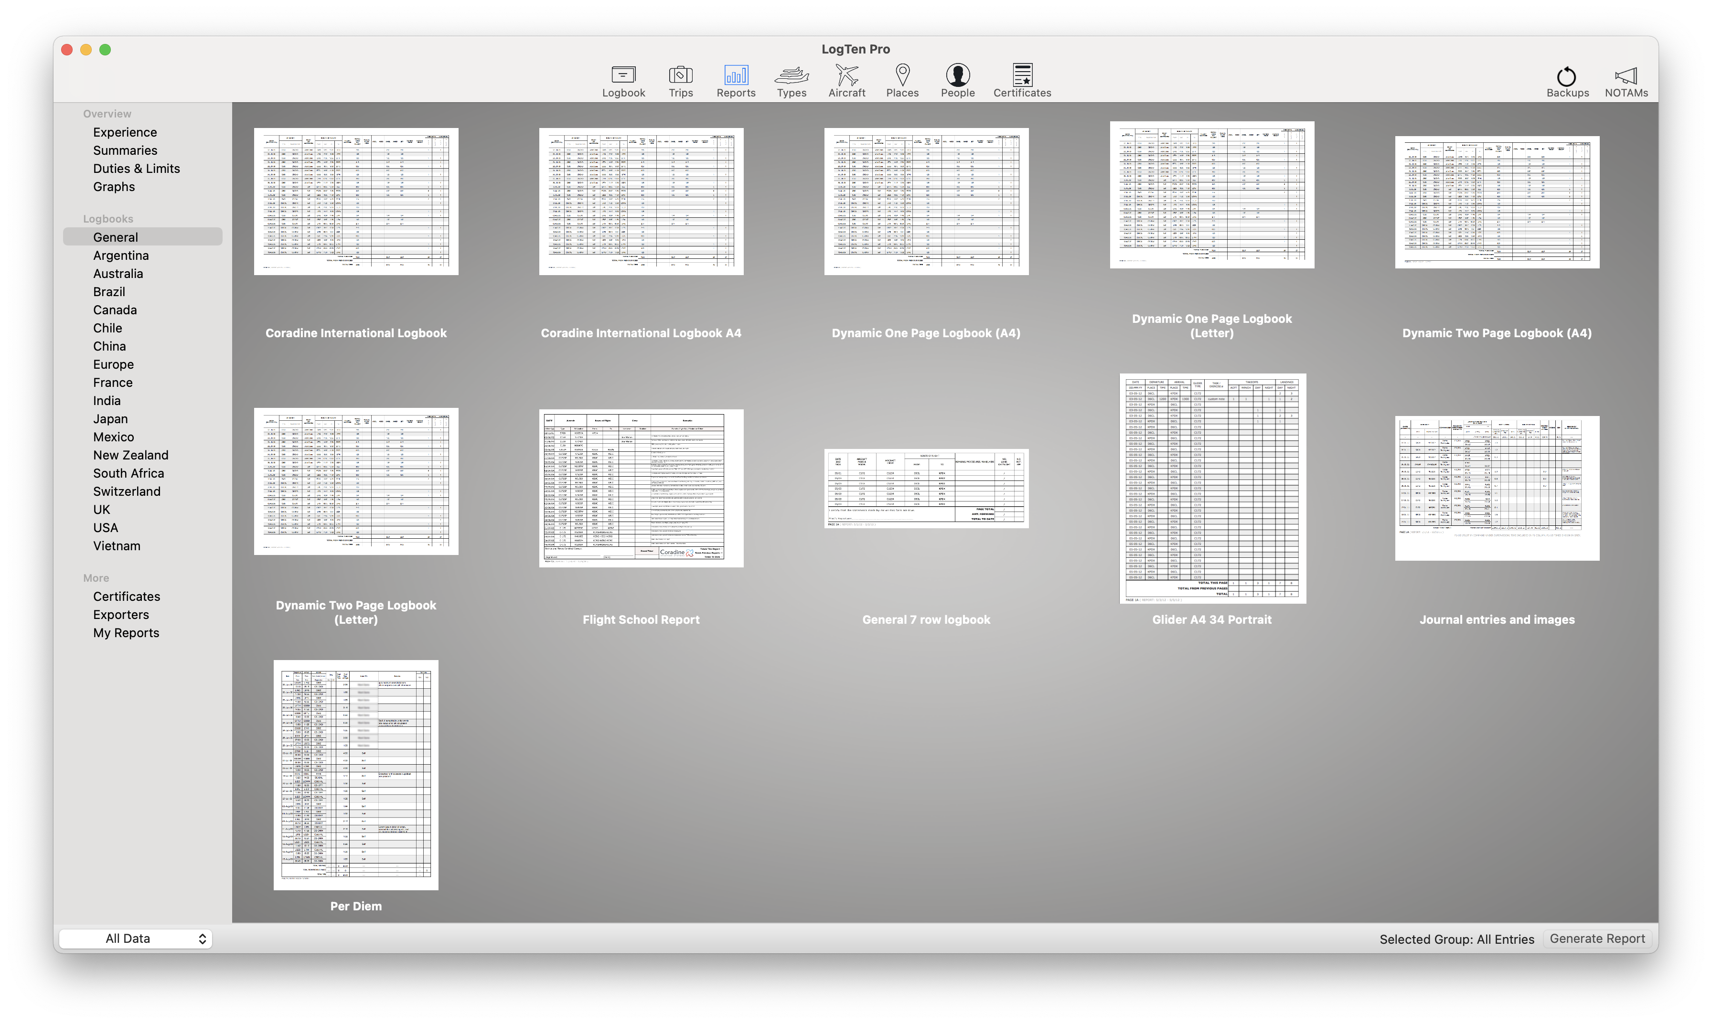This screenshot has height=1024, width=1712.
Task: Open Certificates under the More section
Action: coord(126,596)
